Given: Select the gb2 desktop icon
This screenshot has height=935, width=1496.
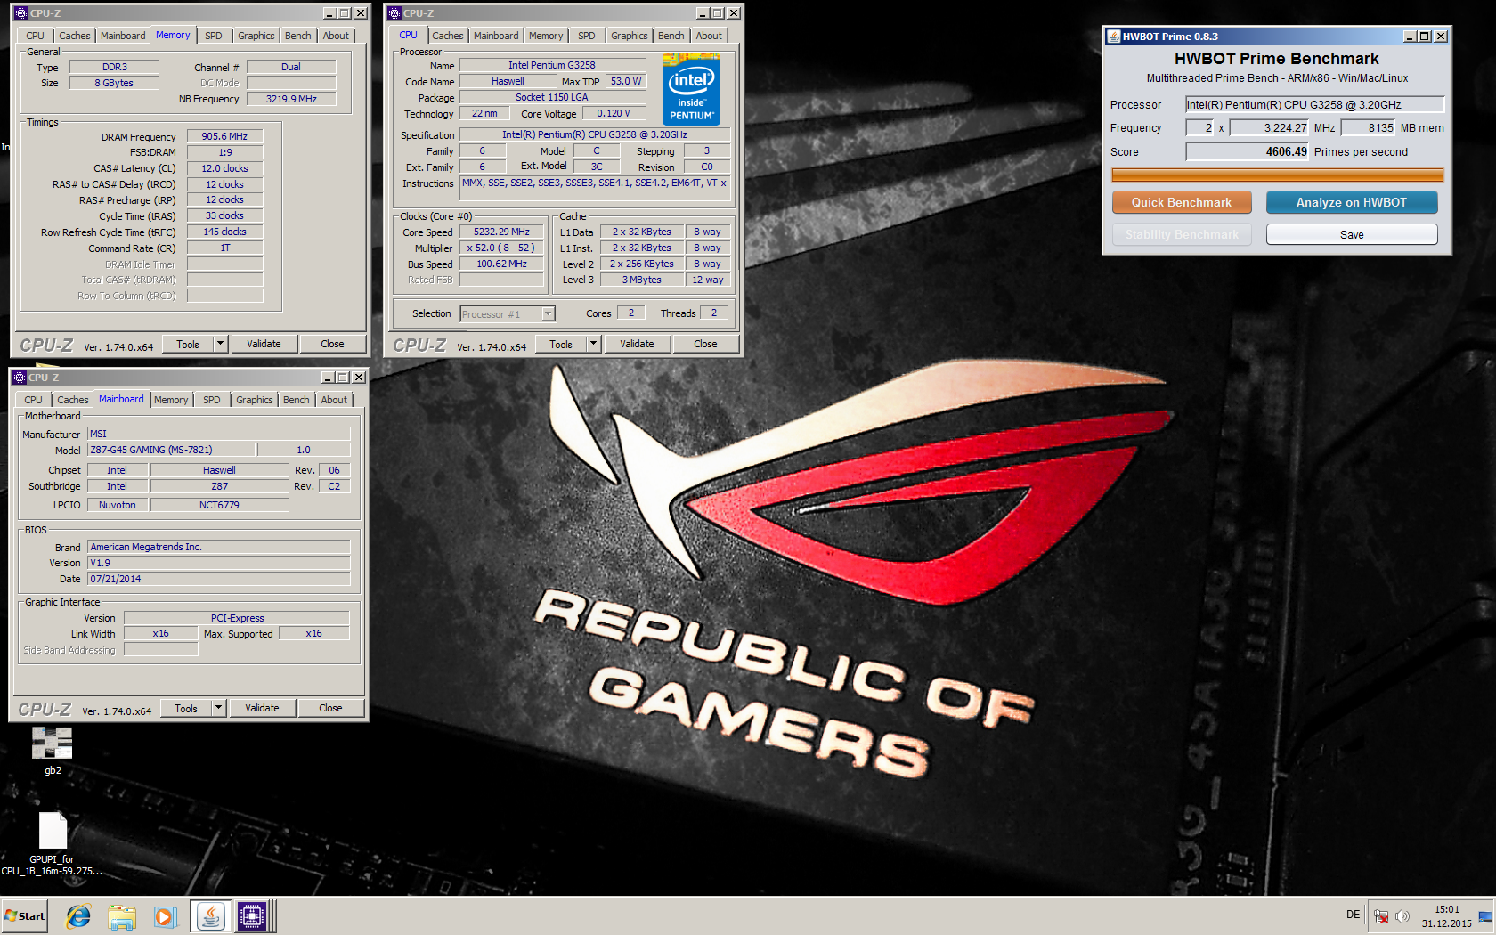Looking at the screenshot, I should (x=53, y=751).
